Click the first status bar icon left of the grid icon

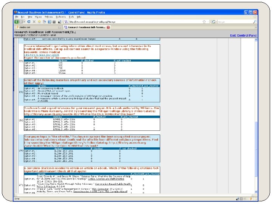tap(238, 199)
